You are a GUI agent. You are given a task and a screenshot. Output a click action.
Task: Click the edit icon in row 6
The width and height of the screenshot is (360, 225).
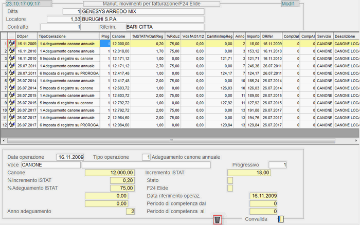click(x=11, y=80)
